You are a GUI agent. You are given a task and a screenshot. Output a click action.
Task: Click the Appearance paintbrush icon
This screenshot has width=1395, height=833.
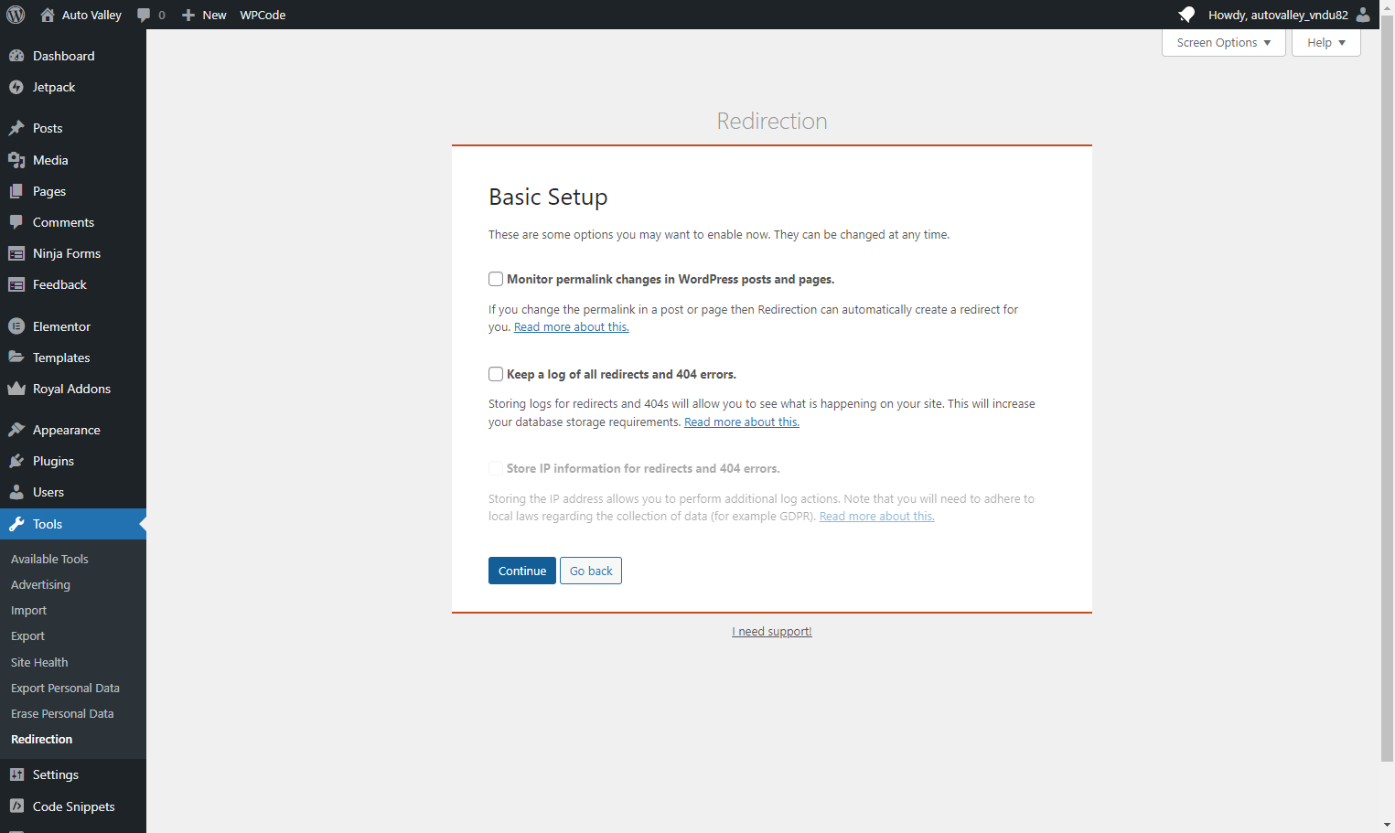(16, 430)
